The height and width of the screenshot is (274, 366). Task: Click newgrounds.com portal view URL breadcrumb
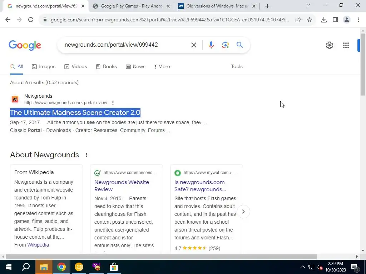click(x=66, y=103)
